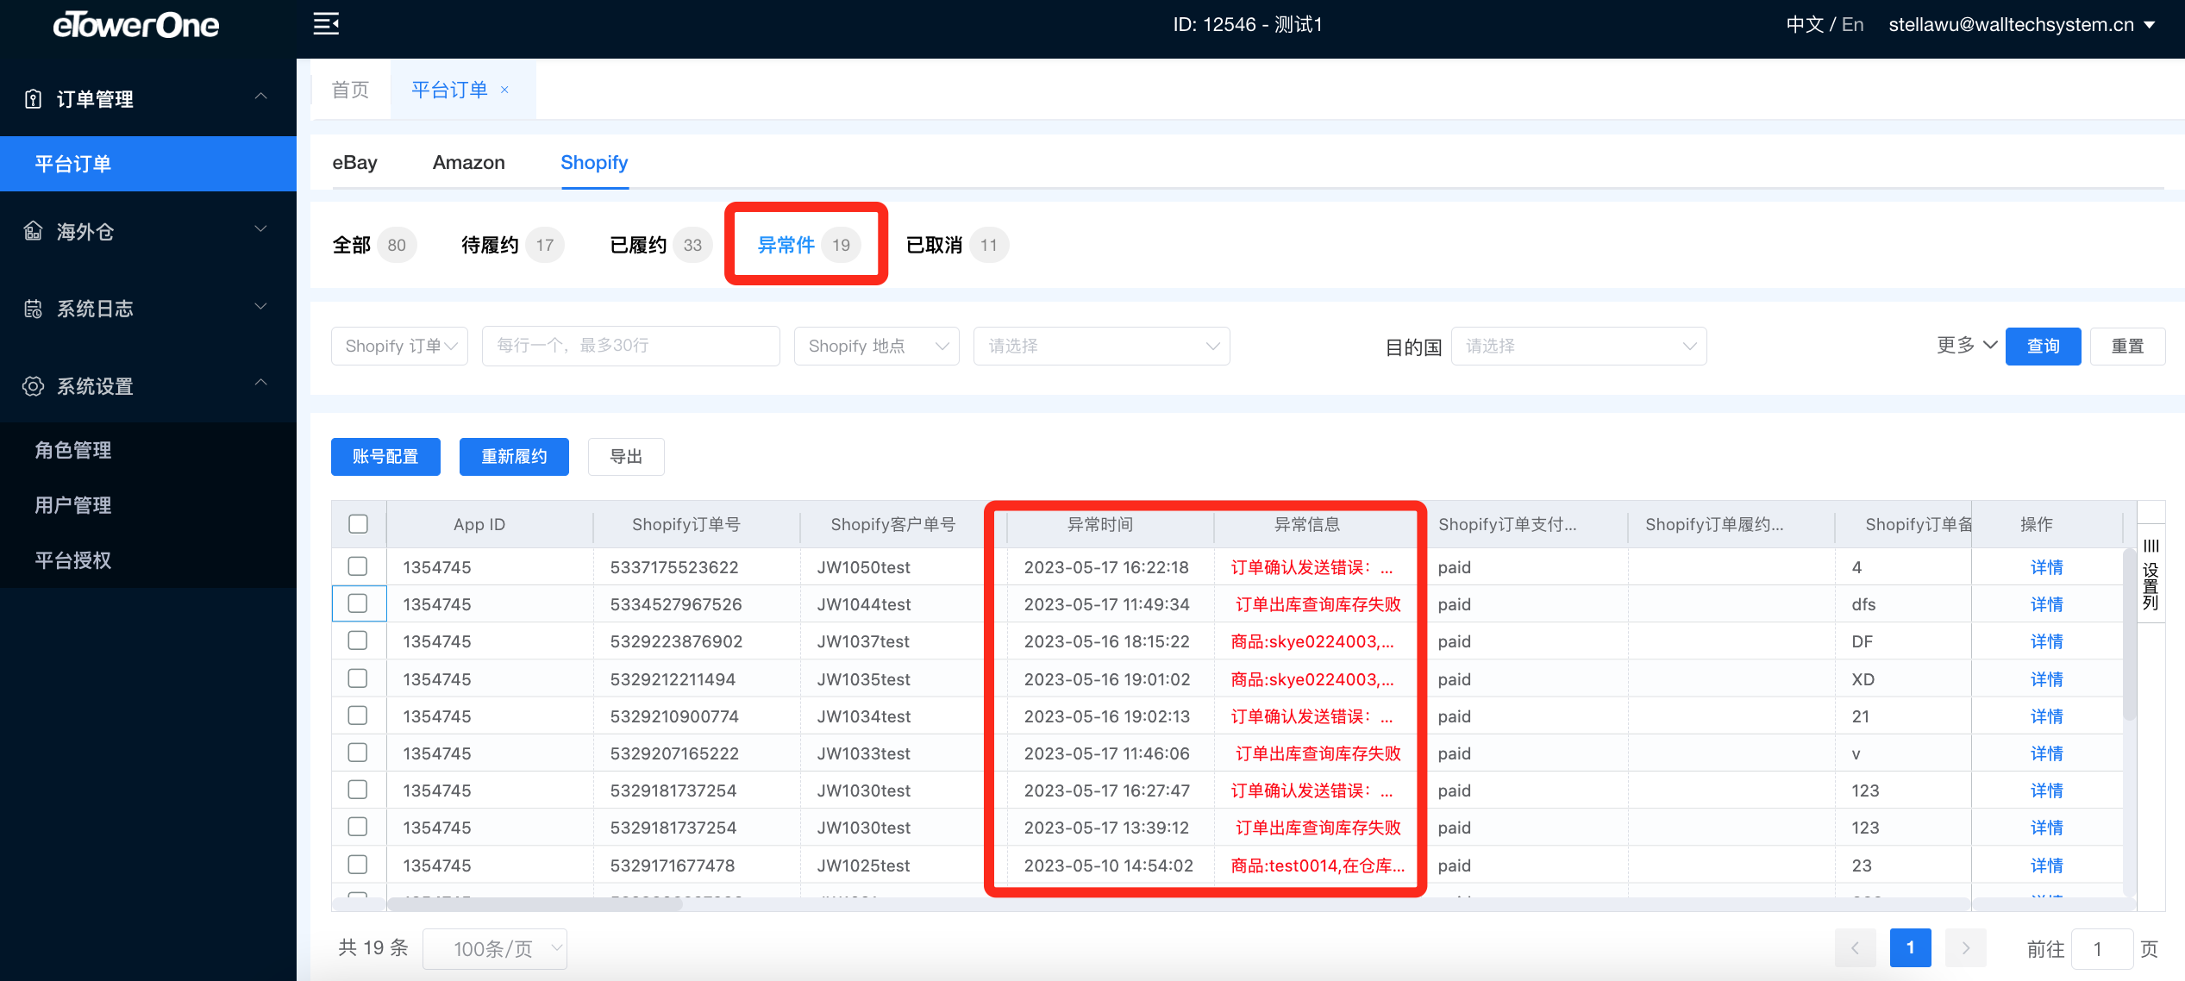Open the user account dropdown stellawu@walltechsystem.cn
This screenshot has width=2185, height=981.
2022,24
